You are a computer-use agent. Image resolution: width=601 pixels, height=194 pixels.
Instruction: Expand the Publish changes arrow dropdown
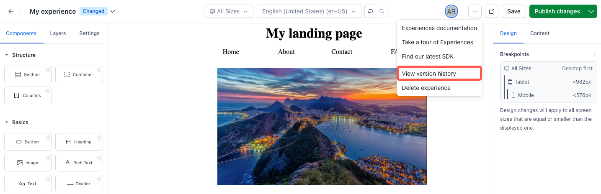point(591,11)
